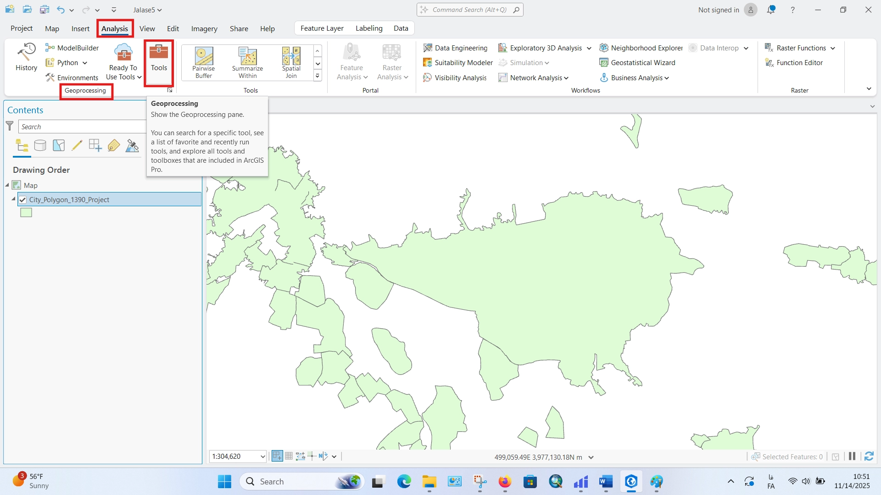Image resolution: width=881 pixels, height=495 pixels.
Task: Open Visibility Analysis
Action: (455, 77)
